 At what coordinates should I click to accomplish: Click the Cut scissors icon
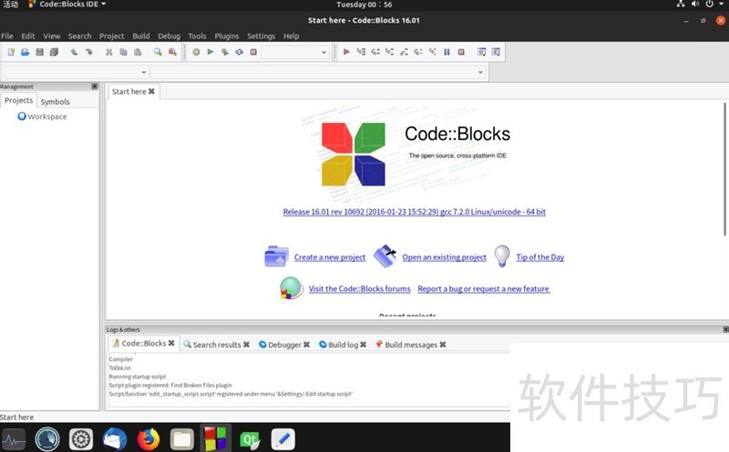[108, 52]
